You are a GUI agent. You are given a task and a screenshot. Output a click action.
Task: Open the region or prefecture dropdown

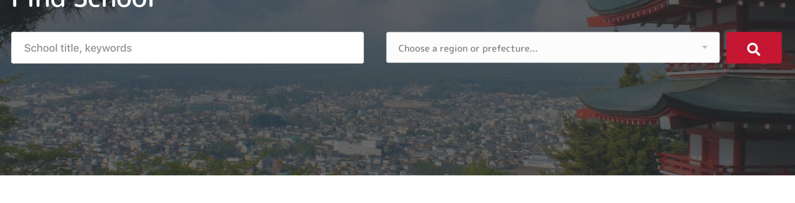point(552,48)
